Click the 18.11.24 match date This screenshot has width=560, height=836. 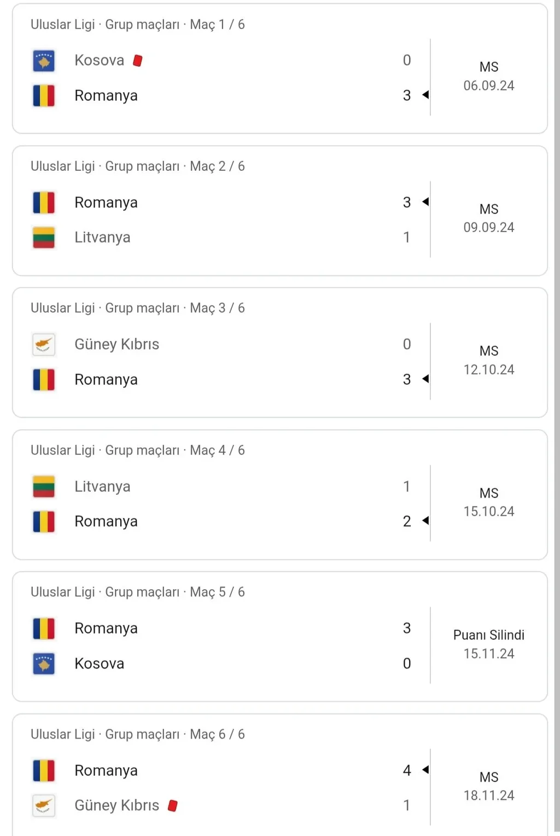pyautogui.click(x=489, y=795)
